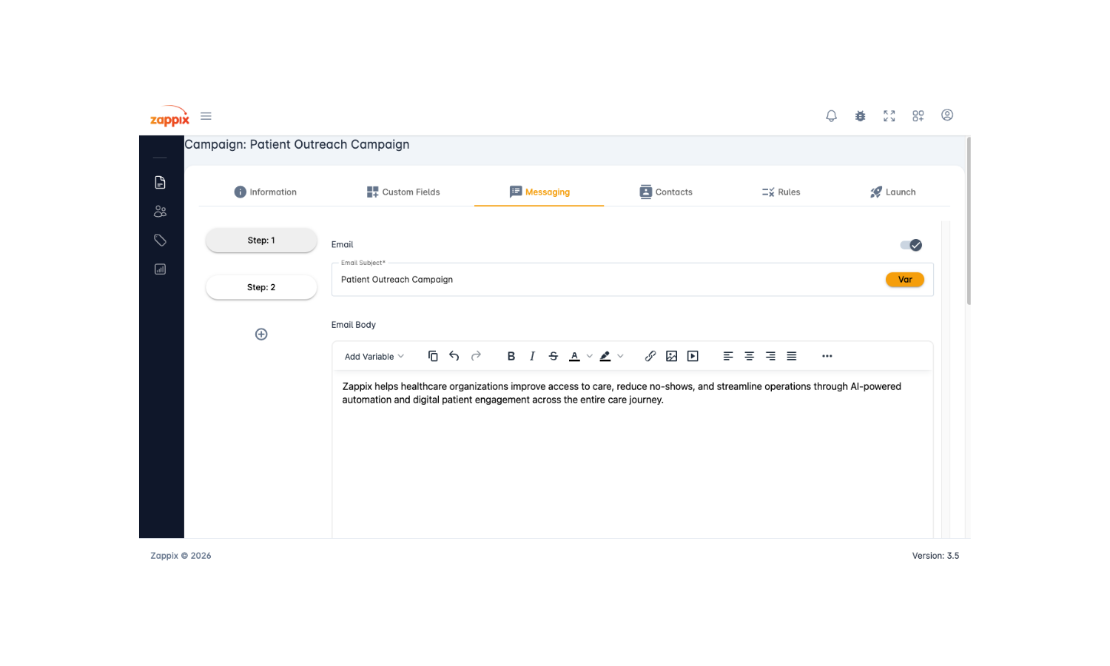This screenshot has height=666, width=1110.
Task: Insert an image into the email body
Action: click(x=671, y=356)
